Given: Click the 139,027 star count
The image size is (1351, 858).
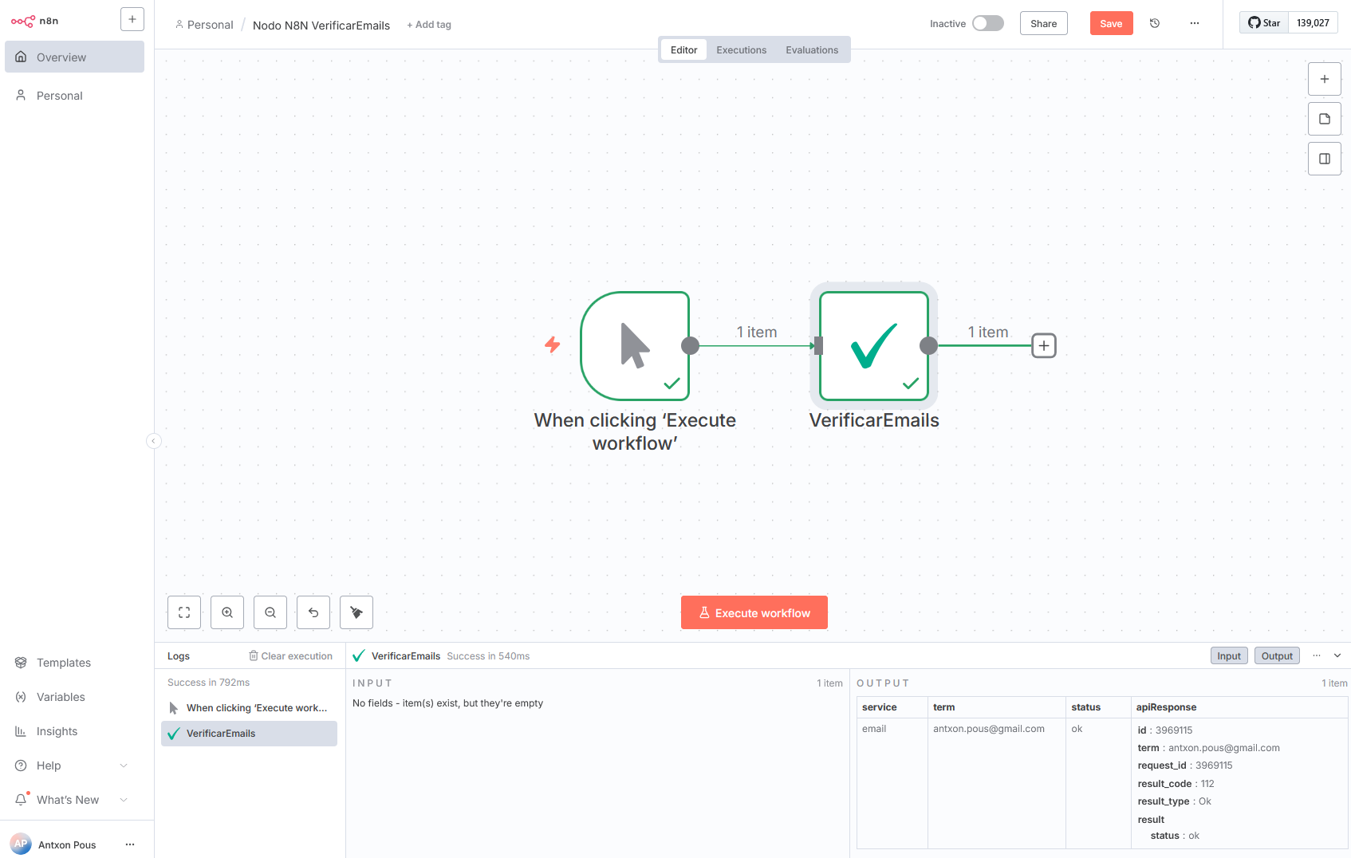Looking at the screenshot, I should pyautogui.click(x=1313, y=22).
